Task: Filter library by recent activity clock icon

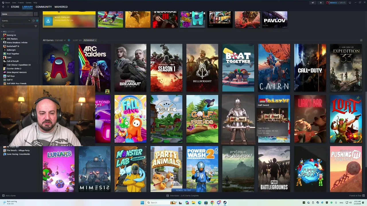Action: pos(33,21)
